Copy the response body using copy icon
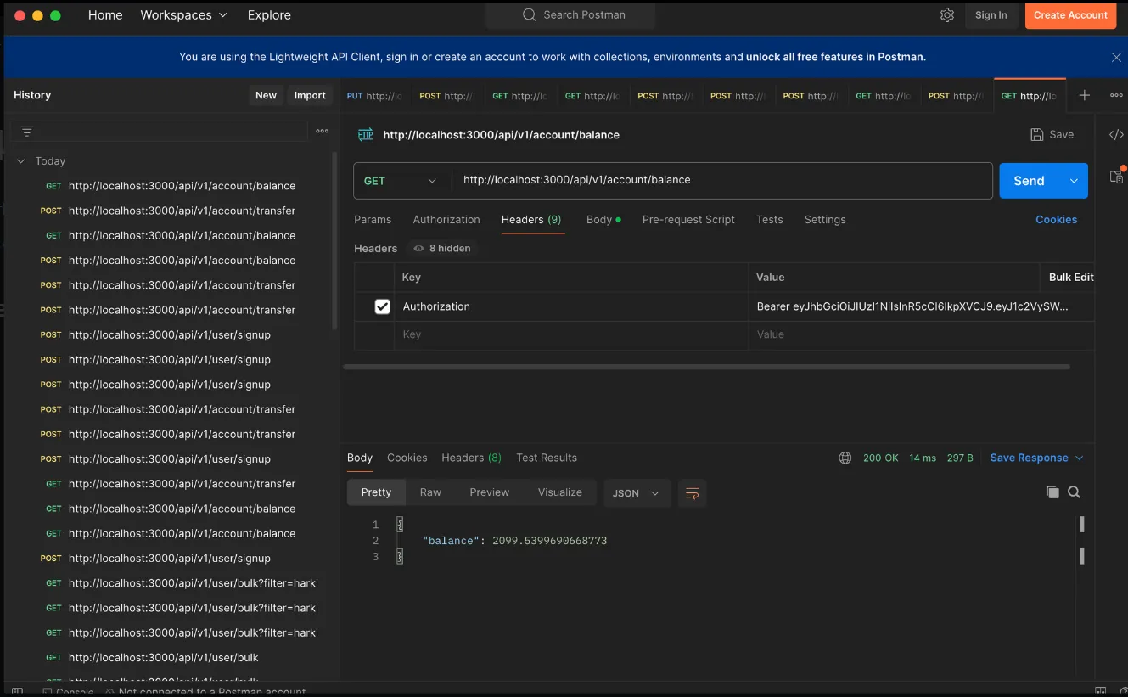1128x697 pixels. tap(1052, 492)
